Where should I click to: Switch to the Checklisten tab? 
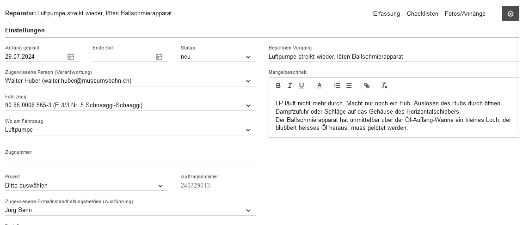[422, 14]
